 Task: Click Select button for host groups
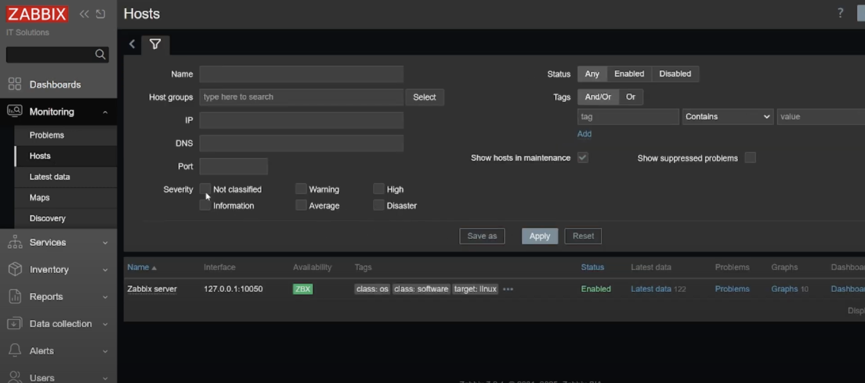pyautogui.click(x=424, y=97)
